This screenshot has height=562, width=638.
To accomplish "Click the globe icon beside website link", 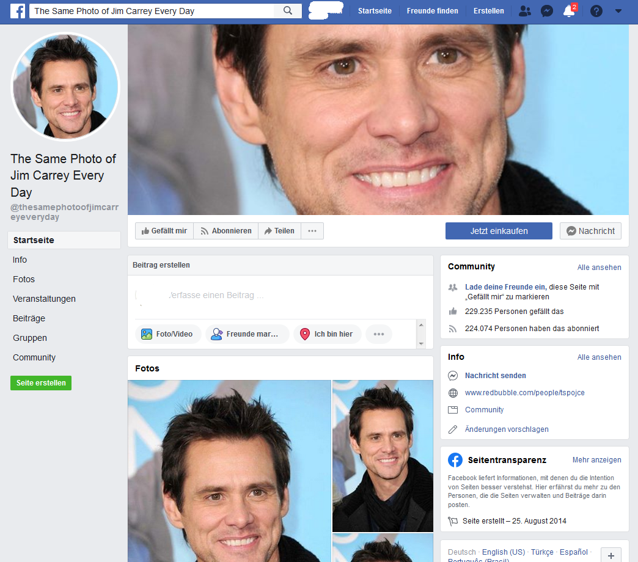I will pos(453,393).
